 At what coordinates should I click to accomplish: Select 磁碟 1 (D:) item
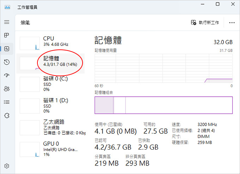pyautogui.click(x=50, y=106)
